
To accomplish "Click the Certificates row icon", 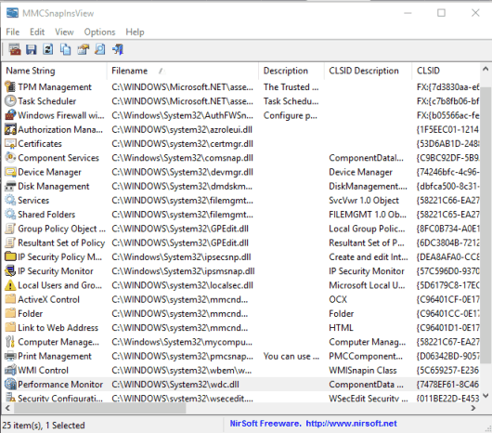I will coord(10,143).
